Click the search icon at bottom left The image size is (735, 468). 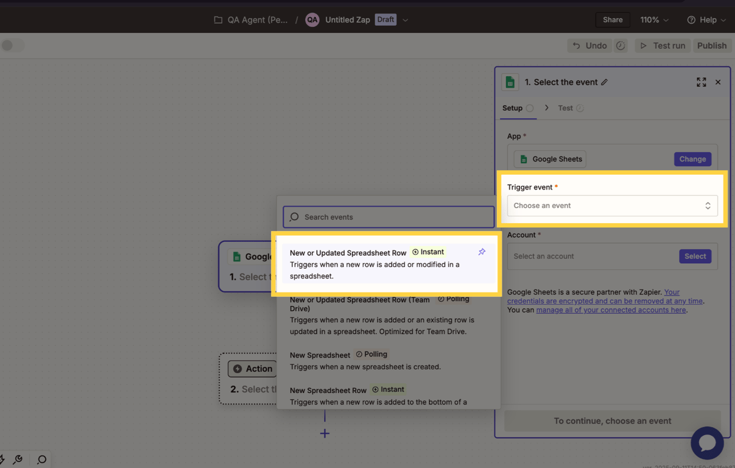tap(41, 459)
